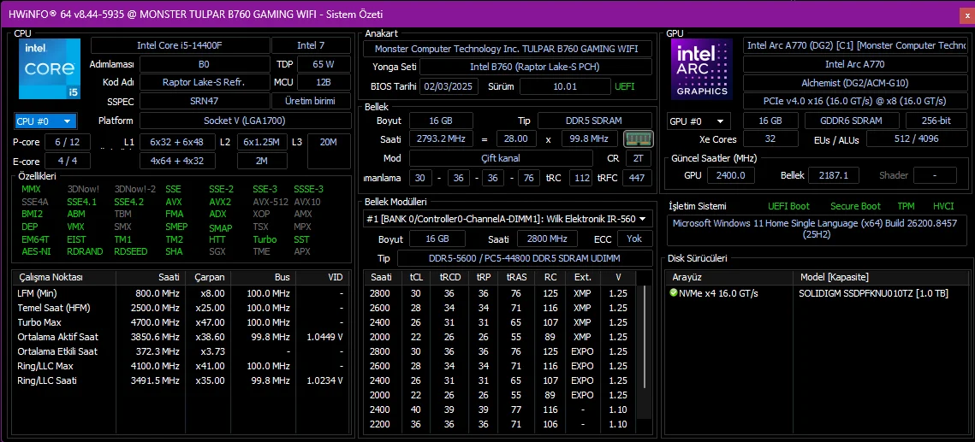Click the Ortalama Aktif Saat value 3850.6 MHz

154,337
